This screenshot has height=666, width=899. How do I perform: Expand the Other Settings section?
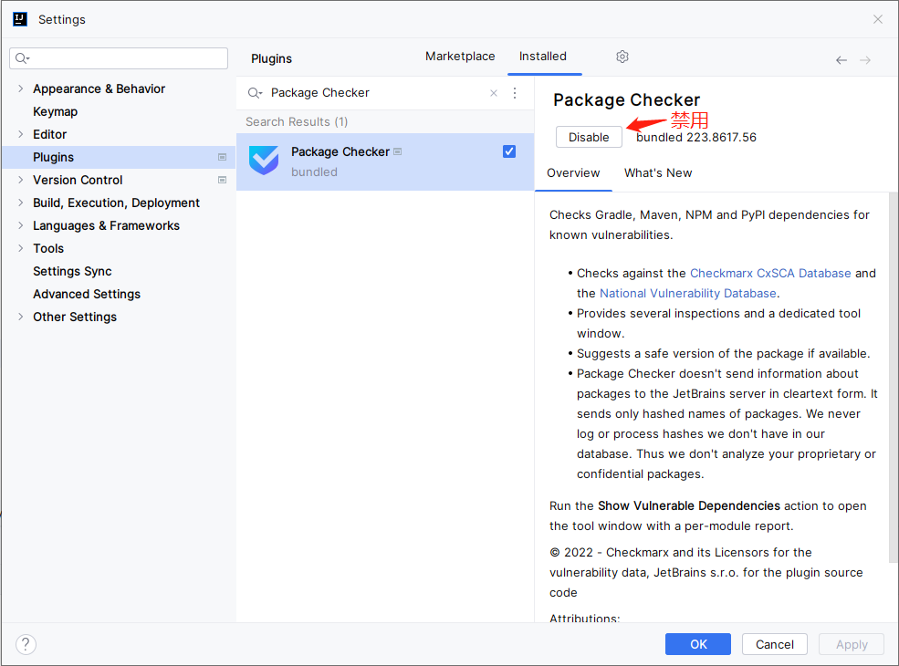[x=21, y=317]
